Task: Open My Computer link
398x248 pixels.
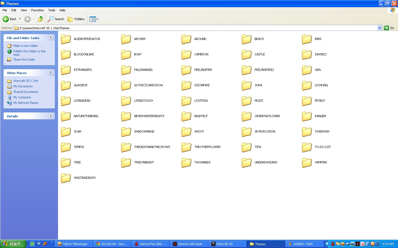Action: [x=22, y=97]
